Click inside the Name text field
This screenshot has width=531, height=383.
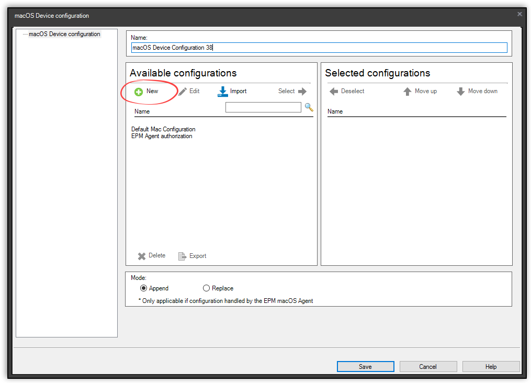(x=319, y=47)
